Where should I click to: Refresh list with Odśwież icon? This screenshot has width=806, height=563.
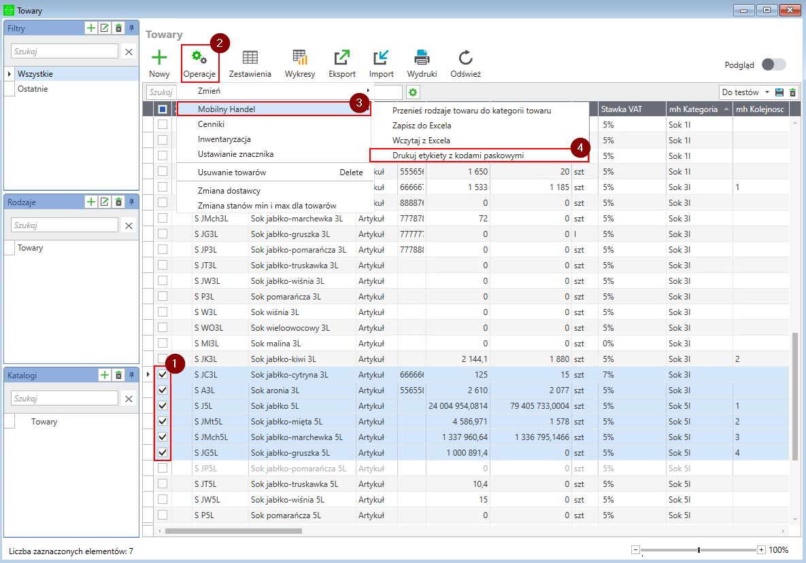pos(465,58)
